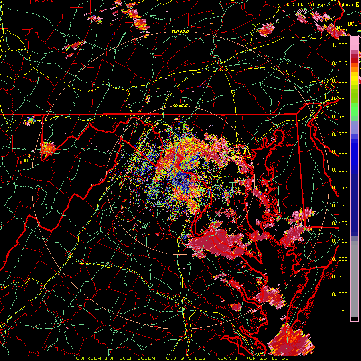Click the 50 NMI range ring label
Viewport: 361px width, 361px height.
[x=180, y=106]
